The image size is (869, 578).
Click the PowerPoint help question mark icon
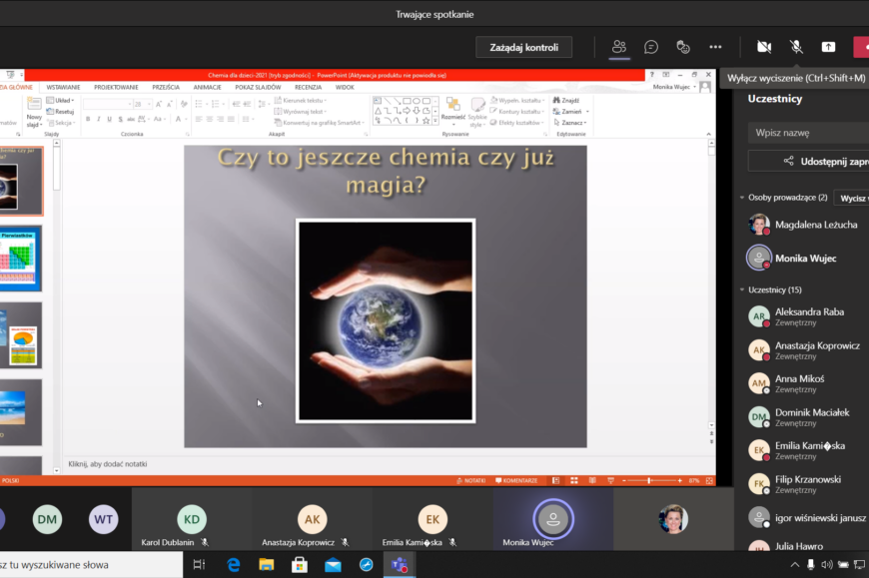[x=652, y=74]
